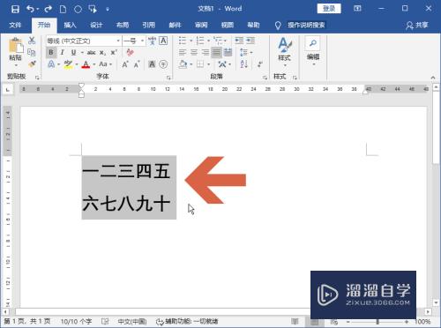Viewport: 441px width, 328px height.
Task: Save the document with the Save icon
Action: [x=15, y=9]
